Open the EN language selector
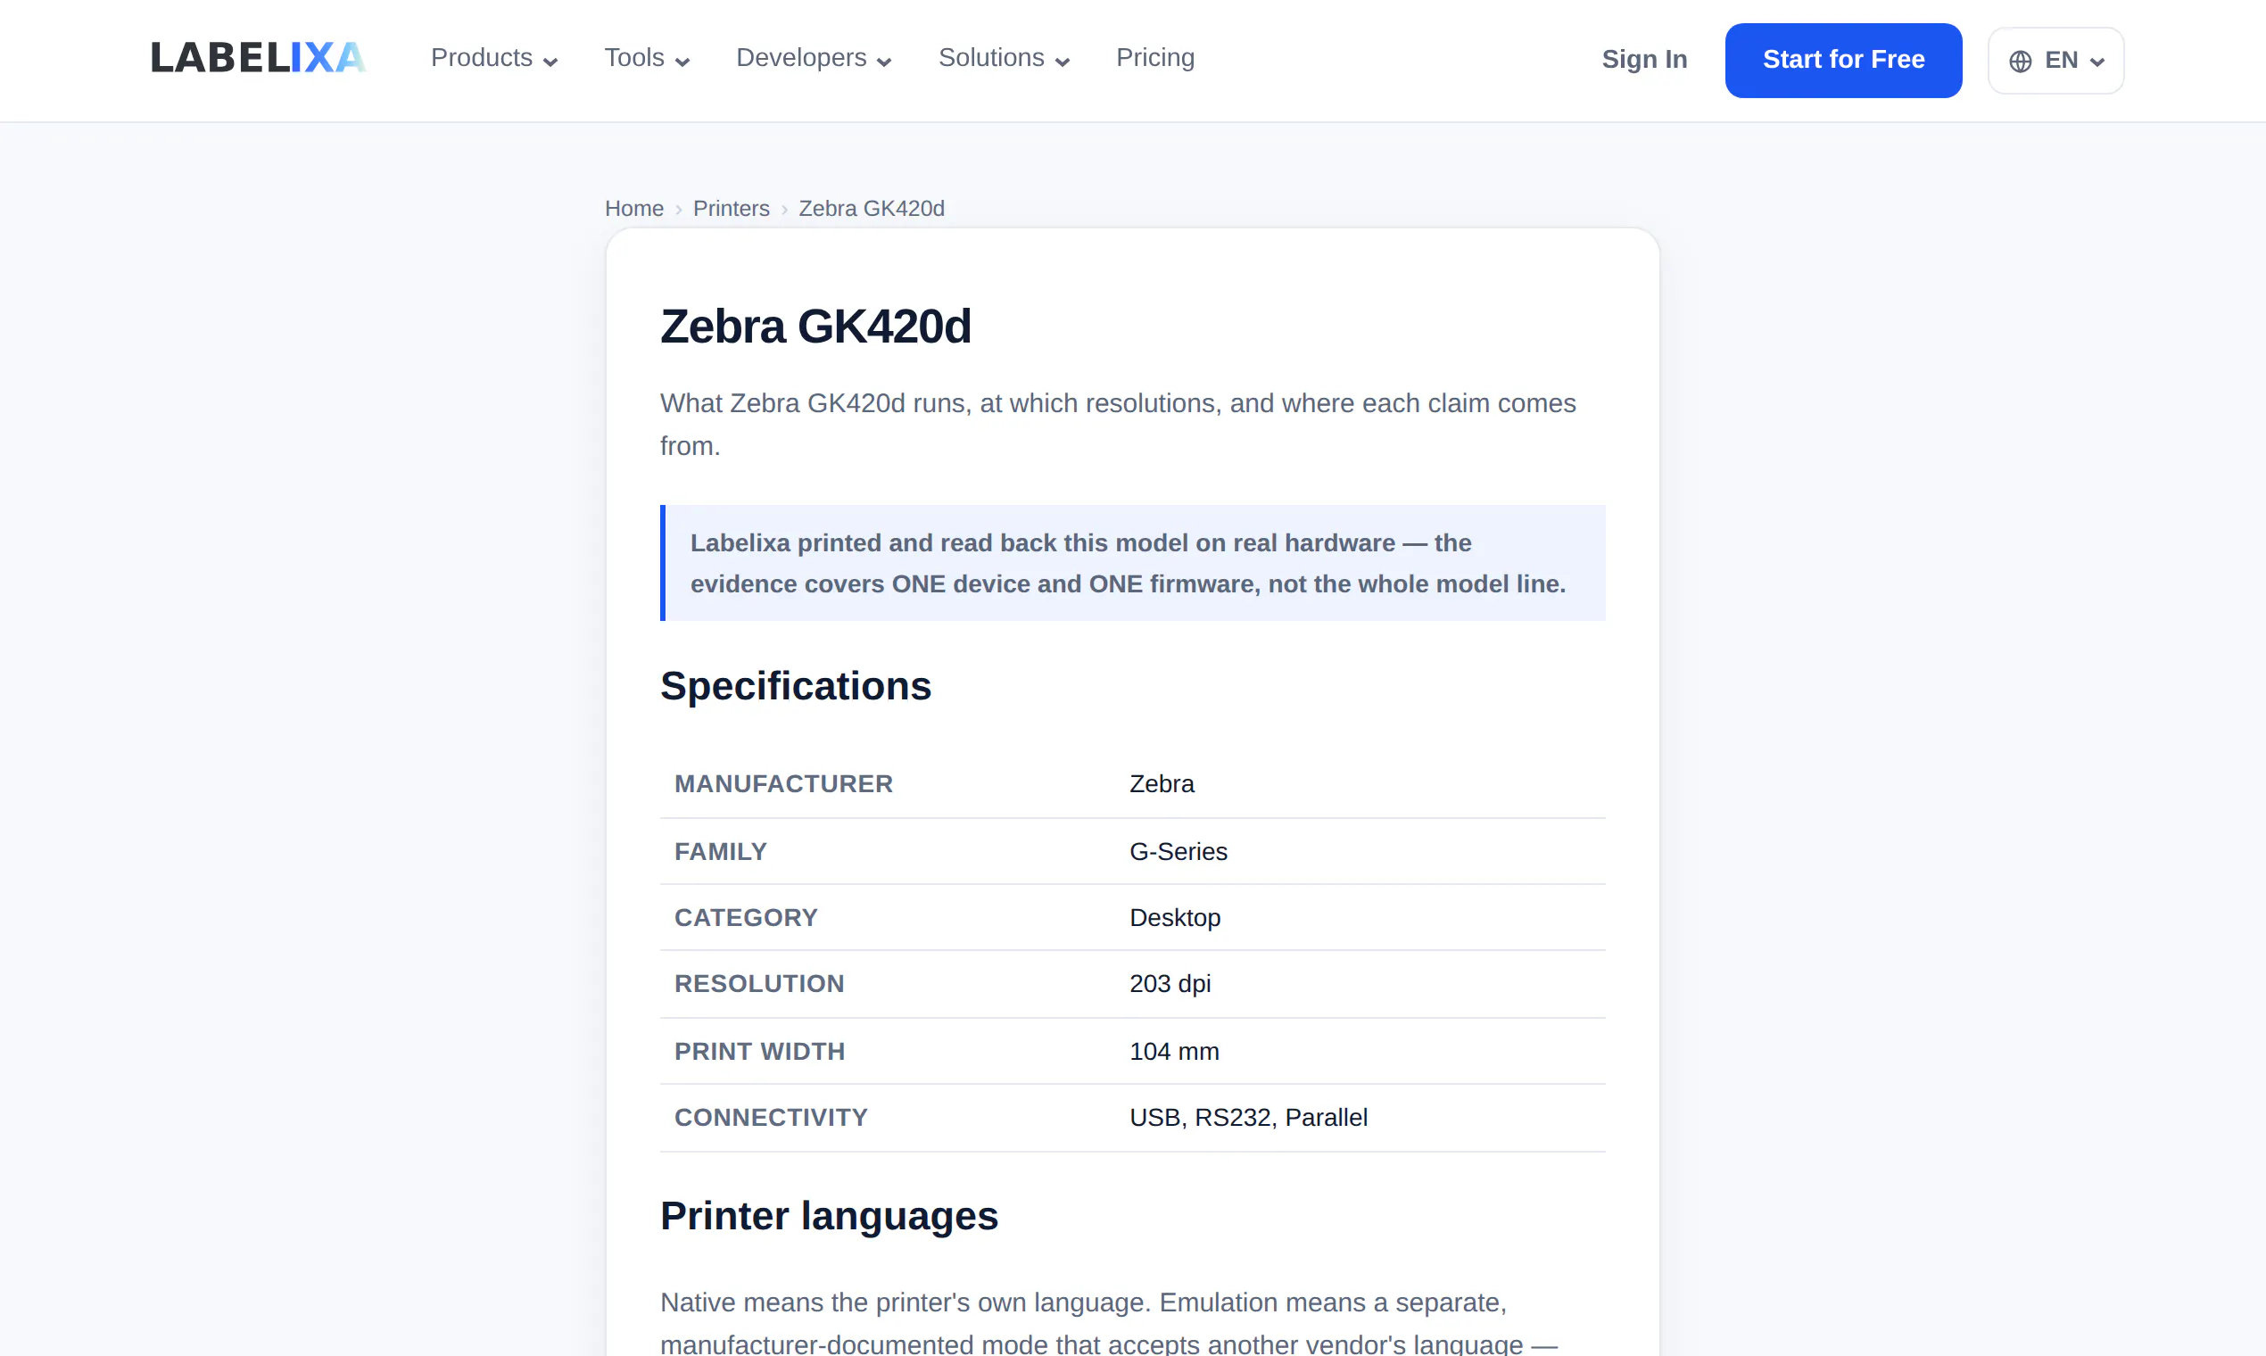The height and width of the screenshot is (1356, 2266). pos(2055,61)
